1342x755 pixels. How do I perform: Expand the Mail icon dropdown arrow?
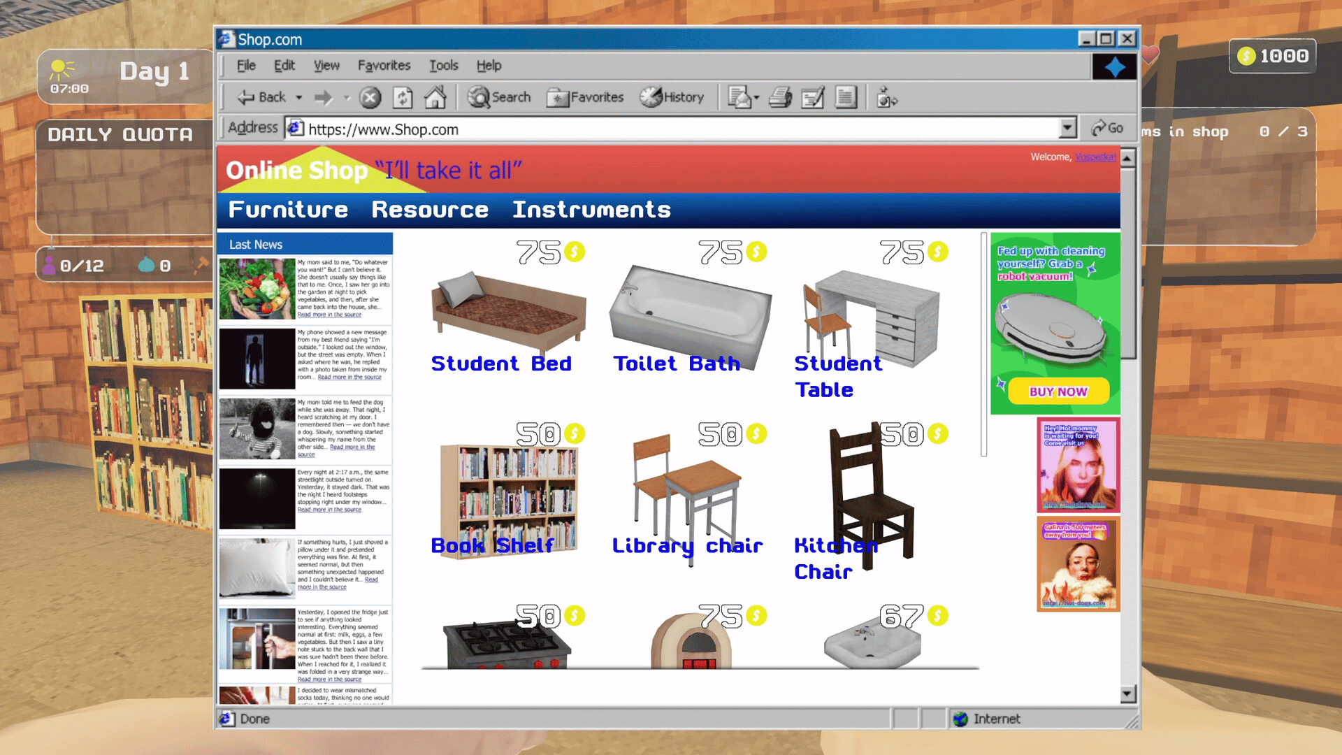[756, 98]
